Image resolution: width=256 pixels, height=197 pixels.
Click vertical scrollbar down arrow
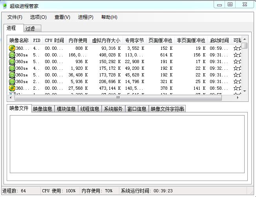245,91
